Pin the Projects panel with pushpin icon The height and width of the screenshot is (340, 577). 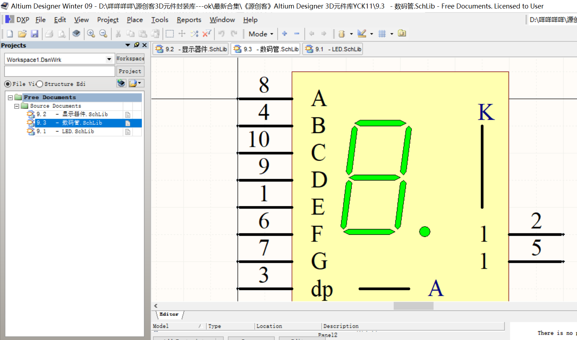click(x=137, y=45)
